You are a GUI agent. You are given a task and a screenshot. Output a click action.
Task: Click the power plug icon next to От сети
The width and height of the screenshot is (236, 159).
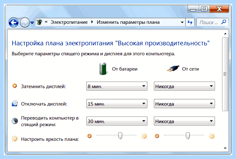(x=173, y=69)
